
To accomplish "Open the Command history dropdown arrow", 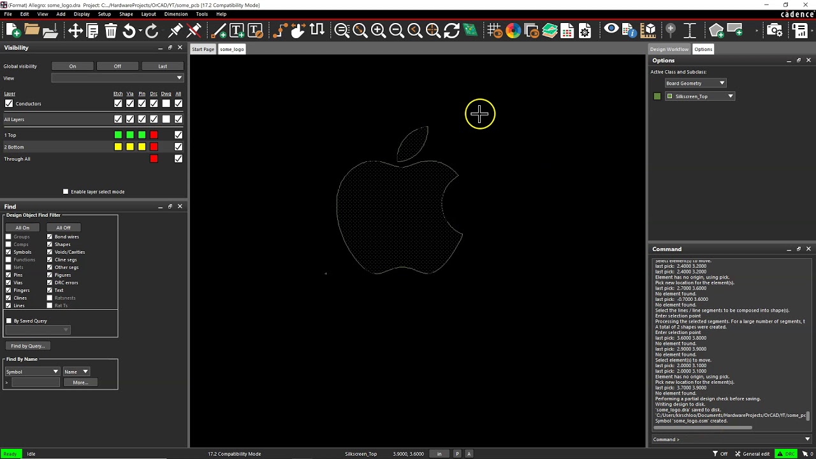I will click(x=808, y=439).
